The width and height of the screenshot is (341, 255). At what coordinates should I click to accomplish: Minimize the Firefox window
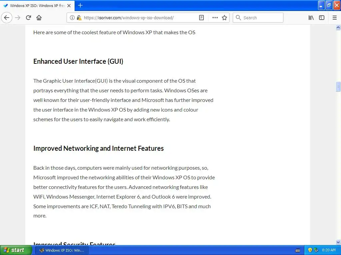point(321,5)
